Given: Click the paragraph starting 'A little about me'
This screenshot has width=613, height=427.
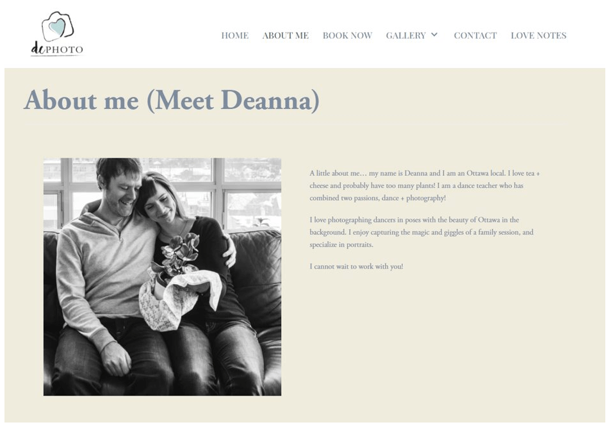Looking at the screenshot, I should pyautogui.click(x=425, y=185).
